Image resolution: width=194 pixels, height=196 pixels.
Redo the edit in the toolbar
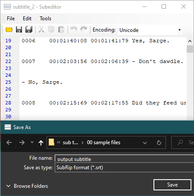click(x=84, y=29)
